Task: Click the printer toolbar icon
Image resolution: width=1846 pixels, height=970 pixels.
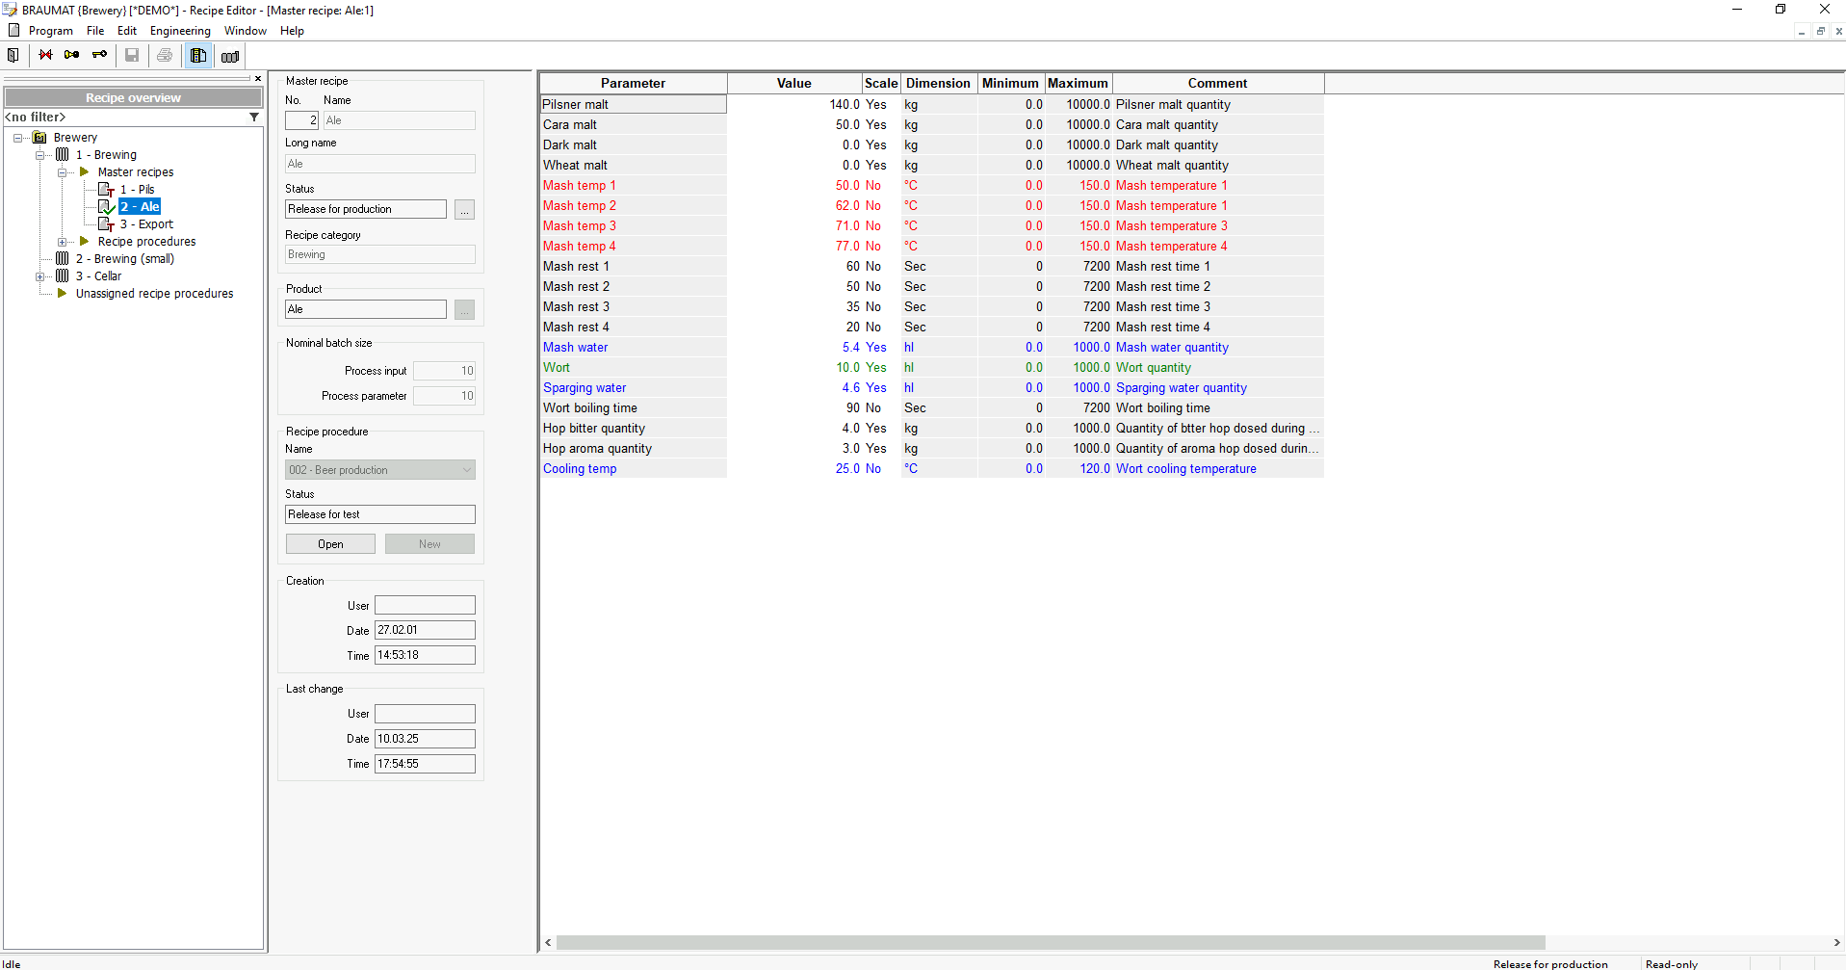Action: pyautogui.click(x=165, y=56)
